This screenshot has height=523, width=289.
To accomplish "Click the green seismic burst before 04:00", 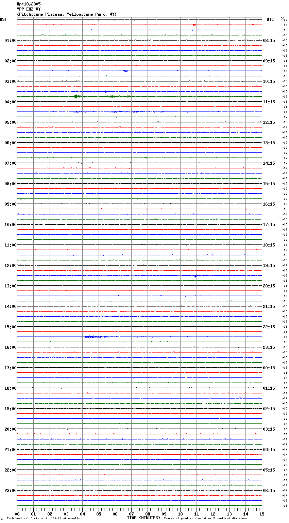I will click(x=77, y=96).
